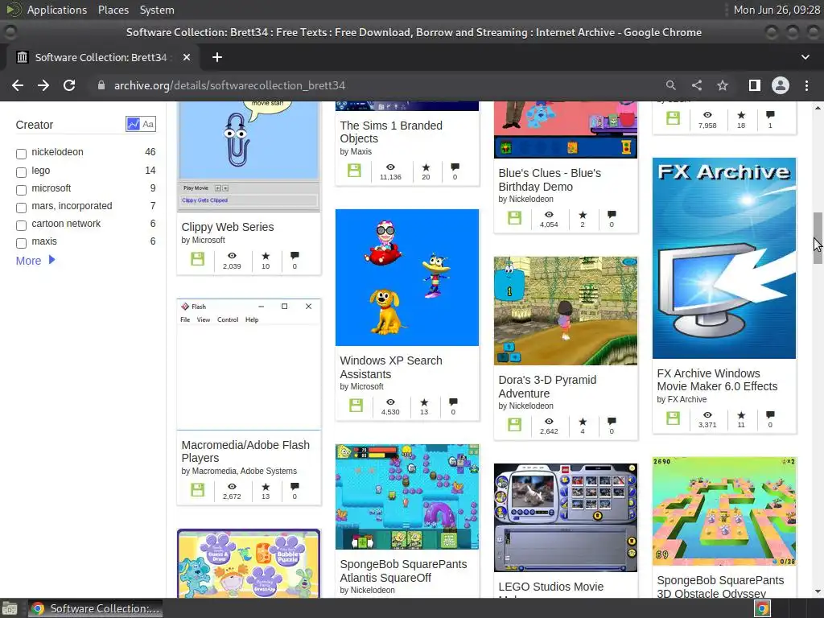Show creator facet as chart view
This screenshot has width=824, height=618.
point(134,124)
